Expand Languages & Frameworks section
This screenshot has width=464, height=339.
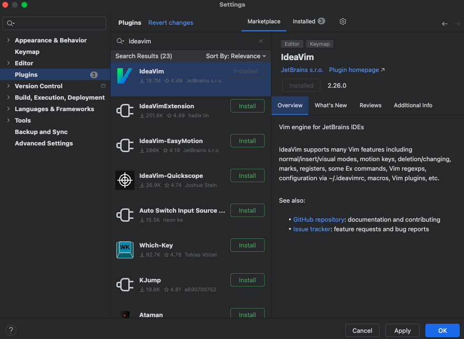(8, 109)
